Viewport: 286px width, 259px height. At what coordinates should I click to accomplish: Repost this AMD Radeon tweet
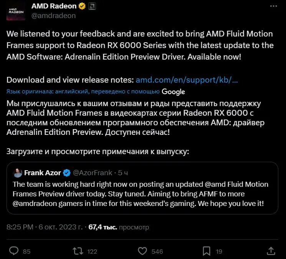(x=78, y=251)
